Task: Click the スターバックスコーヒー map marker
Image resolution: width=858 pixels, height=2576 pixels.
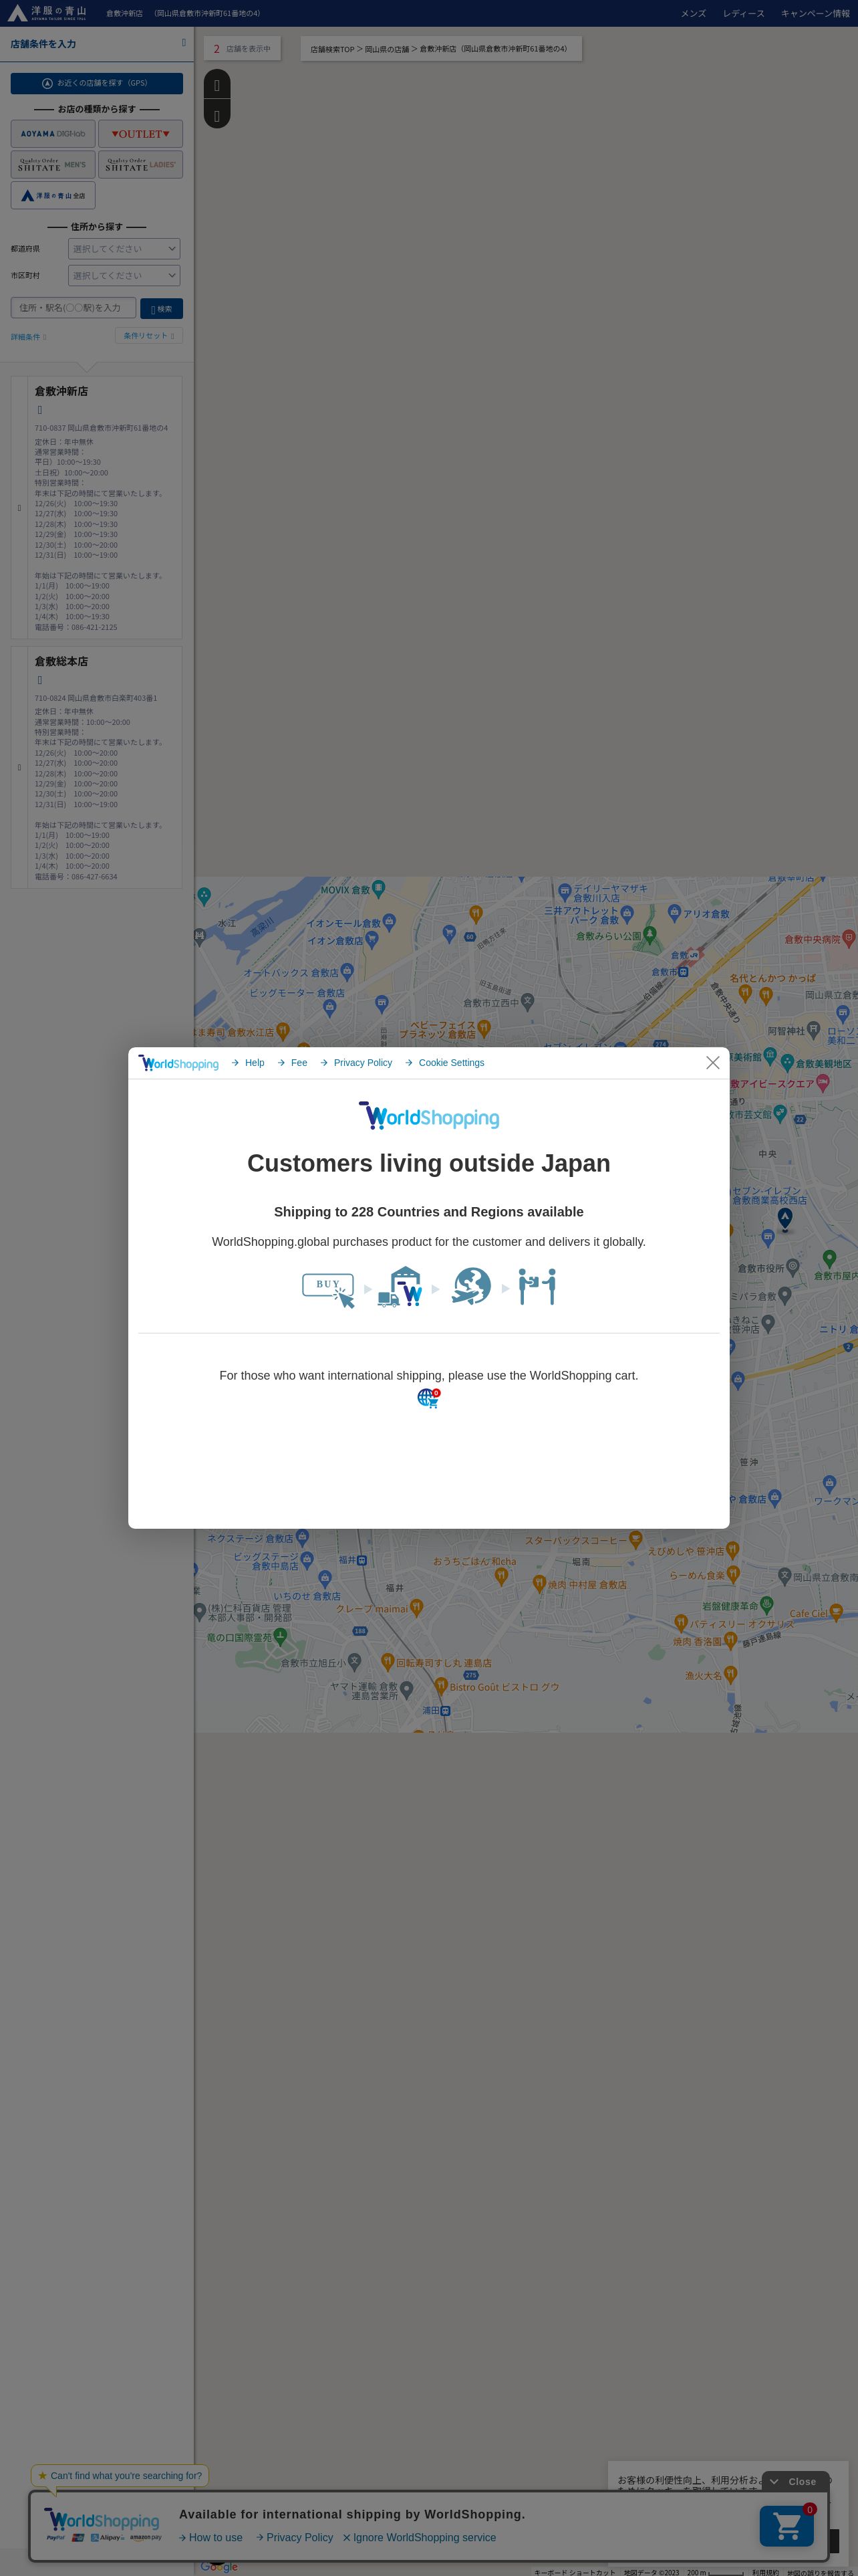Action: pyautogui.click(x=635, y=1541)
